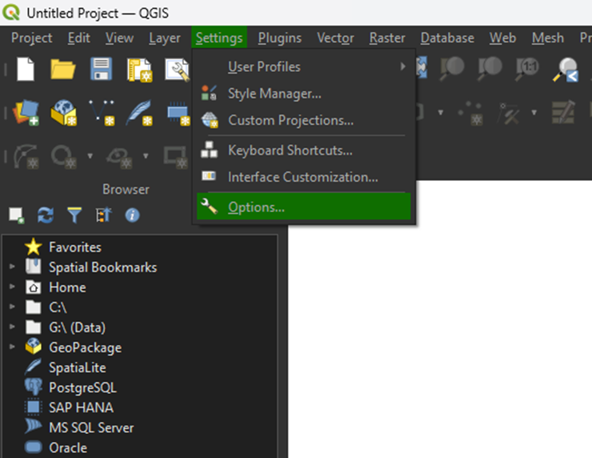Click the blue info icon in Browser panel
This screenshot has width=592, height=458.
point(132,215)
